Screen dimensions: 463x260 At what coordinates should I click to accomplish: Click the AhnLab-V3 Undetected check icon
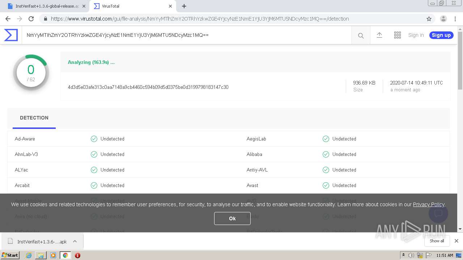(x=94, y=154)
